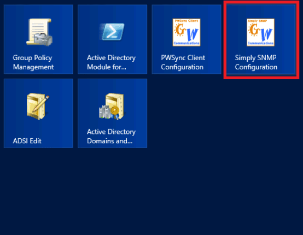Click the Simply SNMP GW logo icon
The height and width of the screenshot is (235, 303).
(260, 32)
